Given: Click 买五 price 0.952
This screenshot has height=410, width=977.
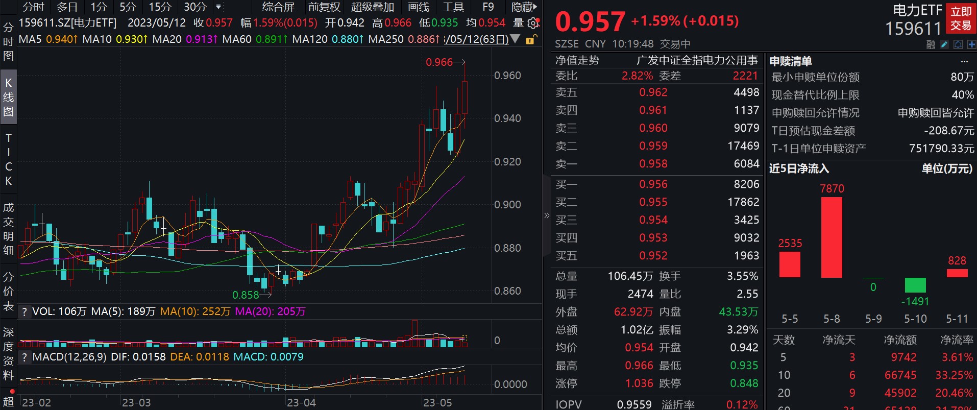Looking at the screenshot, I should coord(653,256).
